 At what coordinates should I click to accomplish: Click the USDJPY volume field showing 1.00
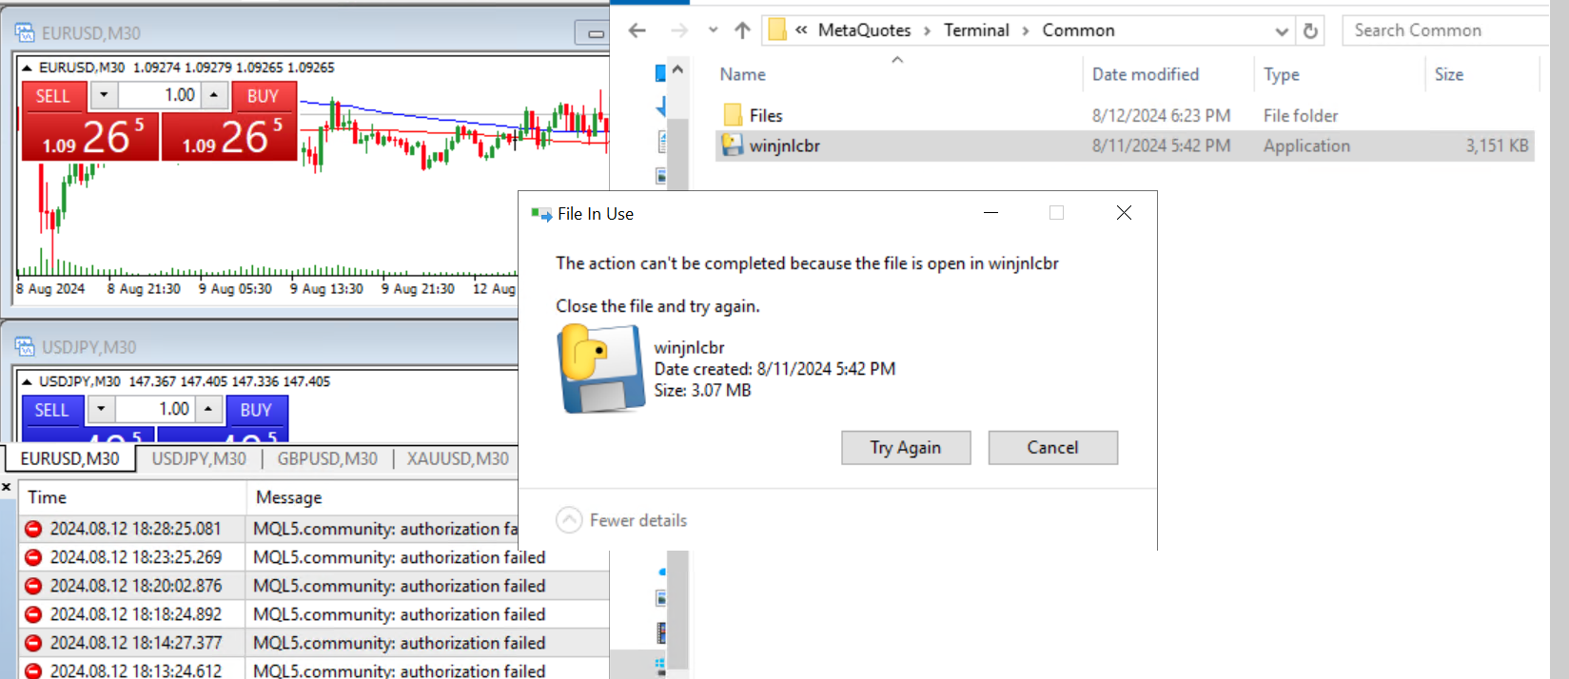click(x=155, y=409)
